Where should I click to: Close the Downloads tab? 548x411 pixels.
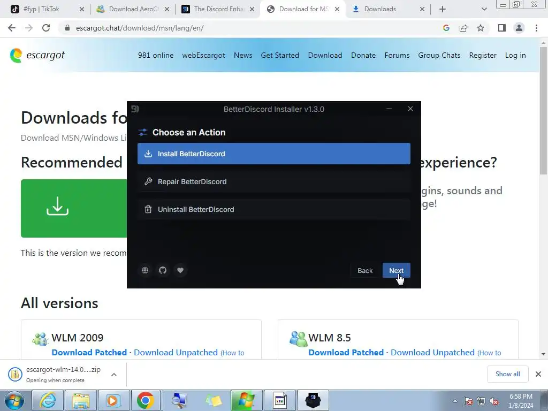(x=422, y=10)
